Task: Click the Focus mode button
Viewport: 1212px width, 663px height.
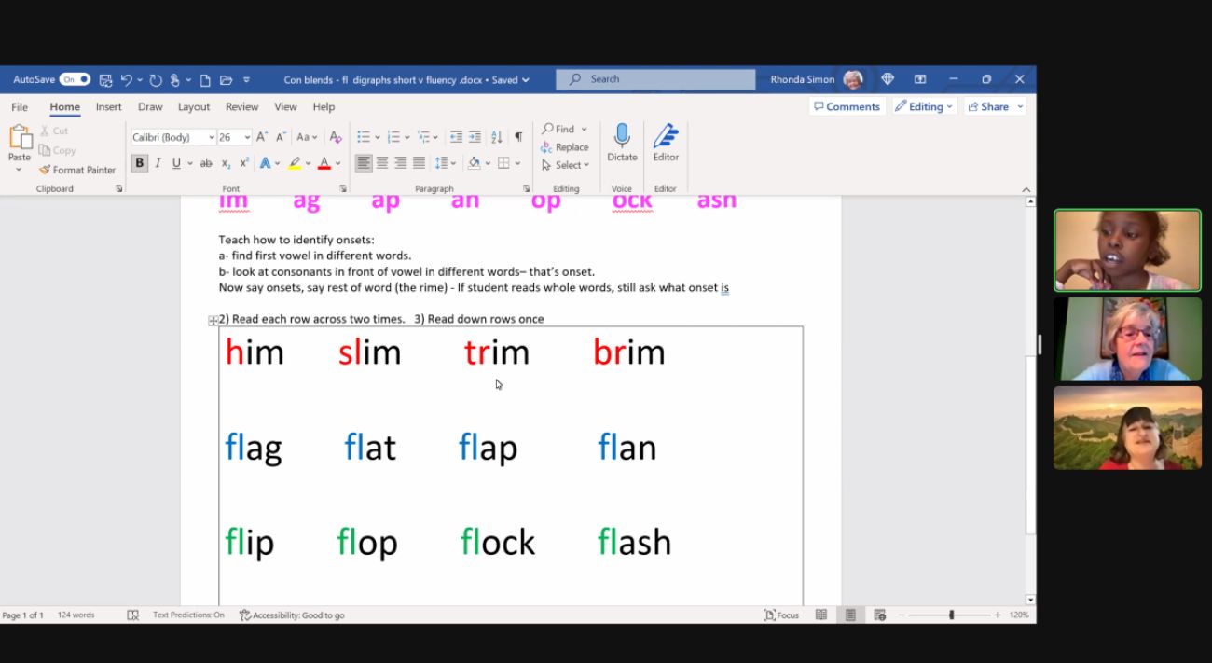Action: (x=781, y=615)
